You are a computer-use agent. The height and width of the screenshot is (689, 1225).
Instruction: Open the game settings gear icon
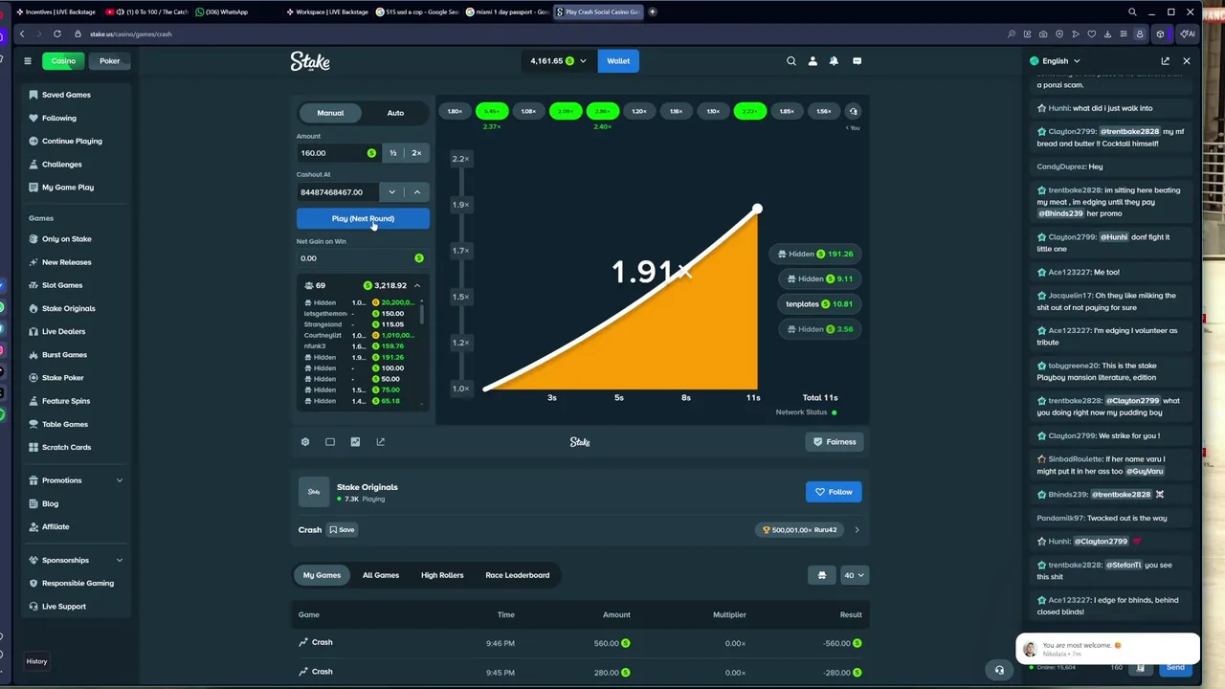pos(305,442)
